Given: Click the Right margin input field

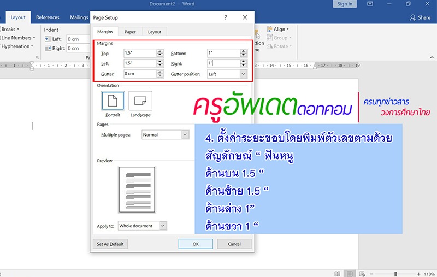Looking at the screenshot, I should coord(223,63).
